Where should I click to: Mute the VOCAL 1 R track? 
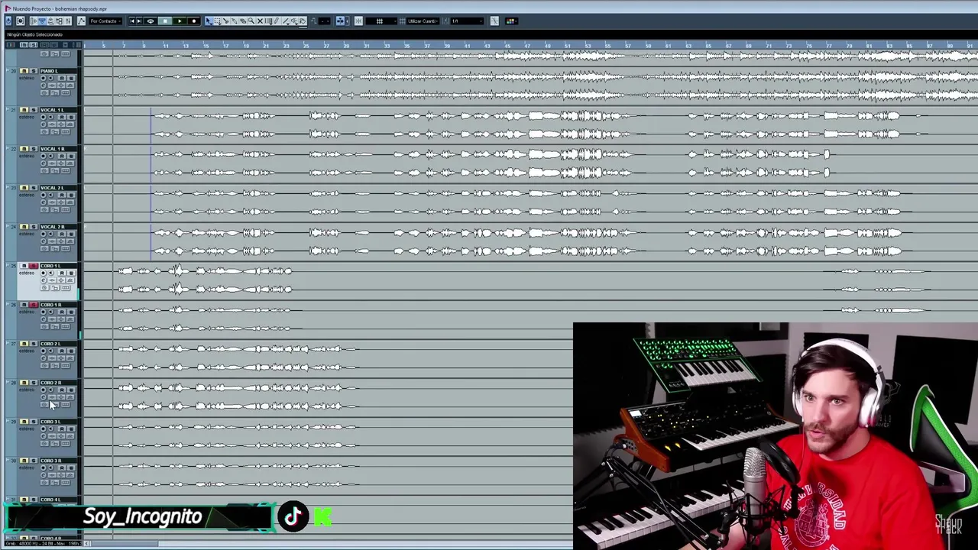pos(24,149)
